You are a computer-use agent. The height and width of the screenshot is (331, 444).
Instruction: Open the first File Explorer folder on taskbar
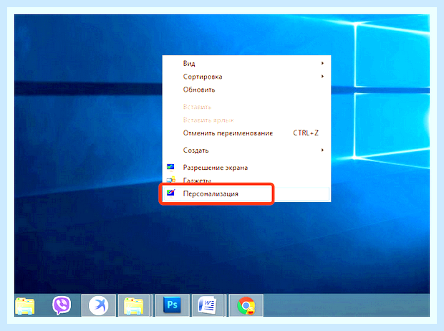pyautogui.click(x=25, y=306)
